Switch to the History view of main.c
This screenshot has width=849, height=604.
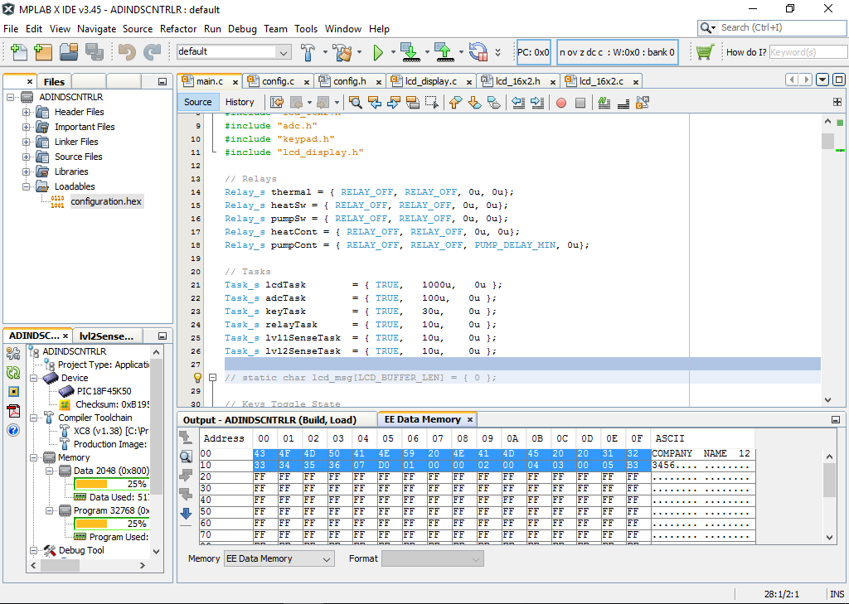pos(240,102)
